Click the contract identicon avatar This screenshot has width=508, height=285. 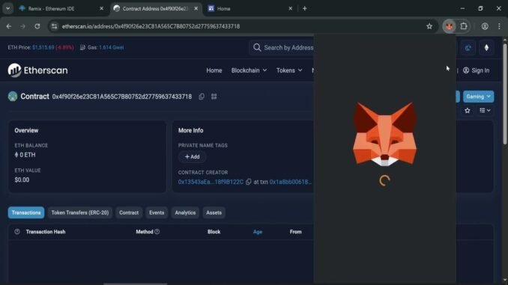13,96
